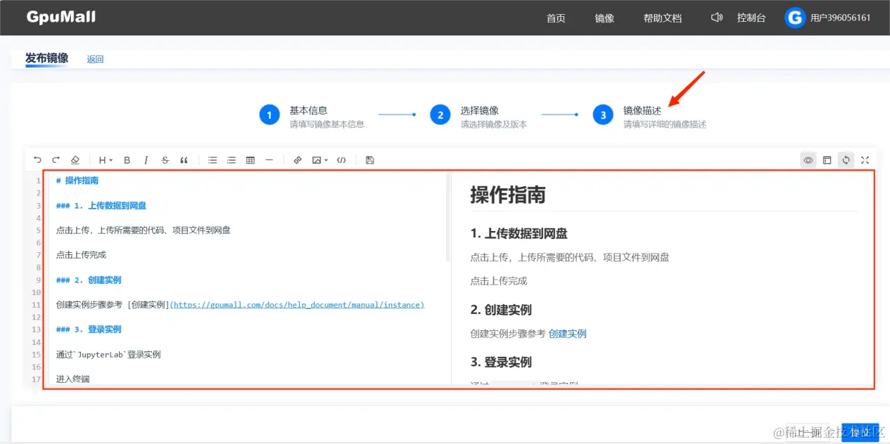
Task: Apply italic formatting with the I icon
Action: point(146,160)
